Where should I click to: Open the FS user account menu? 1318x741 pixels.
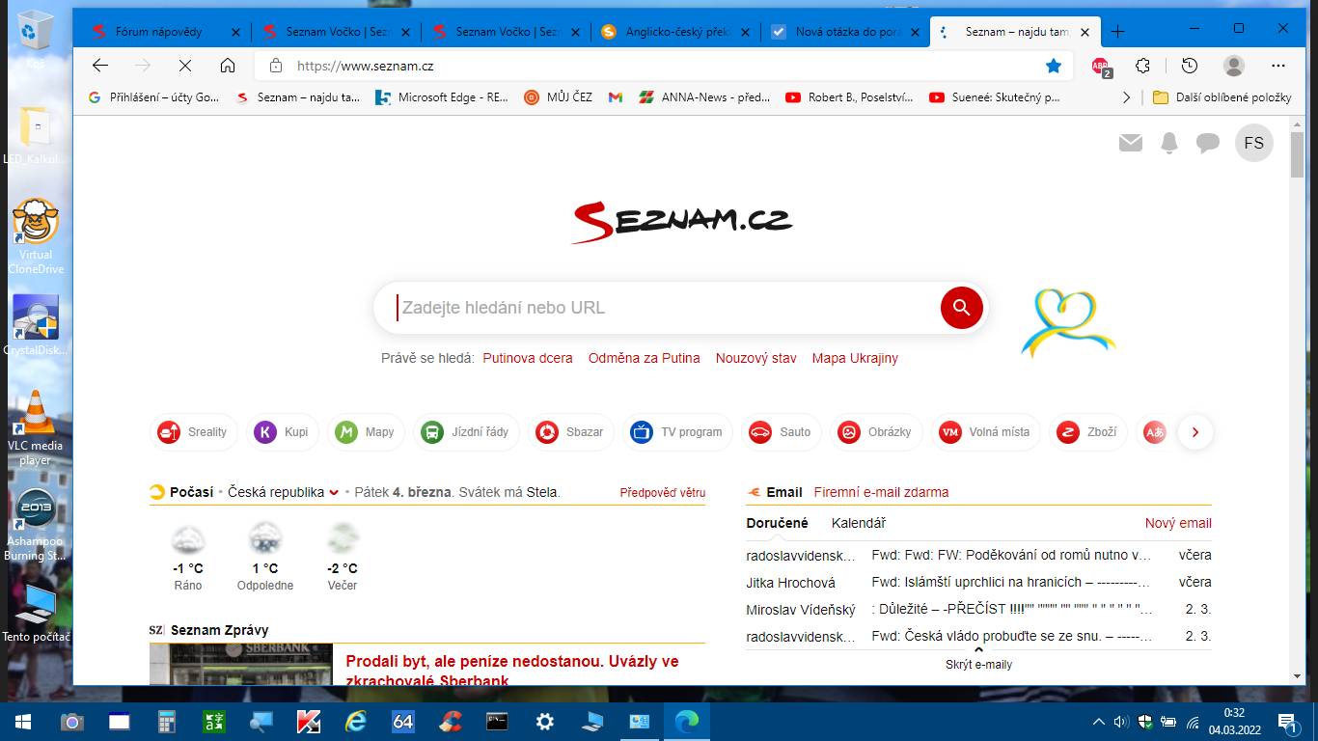[1254, 143]
